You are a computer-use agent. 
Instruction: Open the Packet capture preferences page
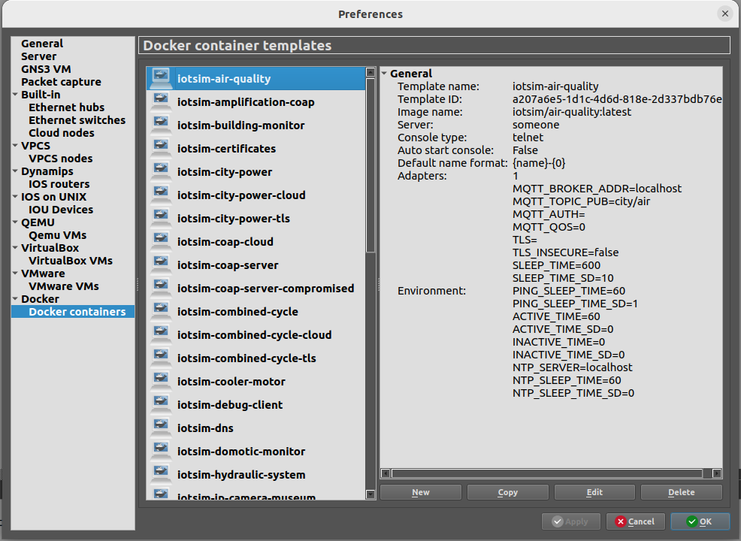click(x=61, y=82)
